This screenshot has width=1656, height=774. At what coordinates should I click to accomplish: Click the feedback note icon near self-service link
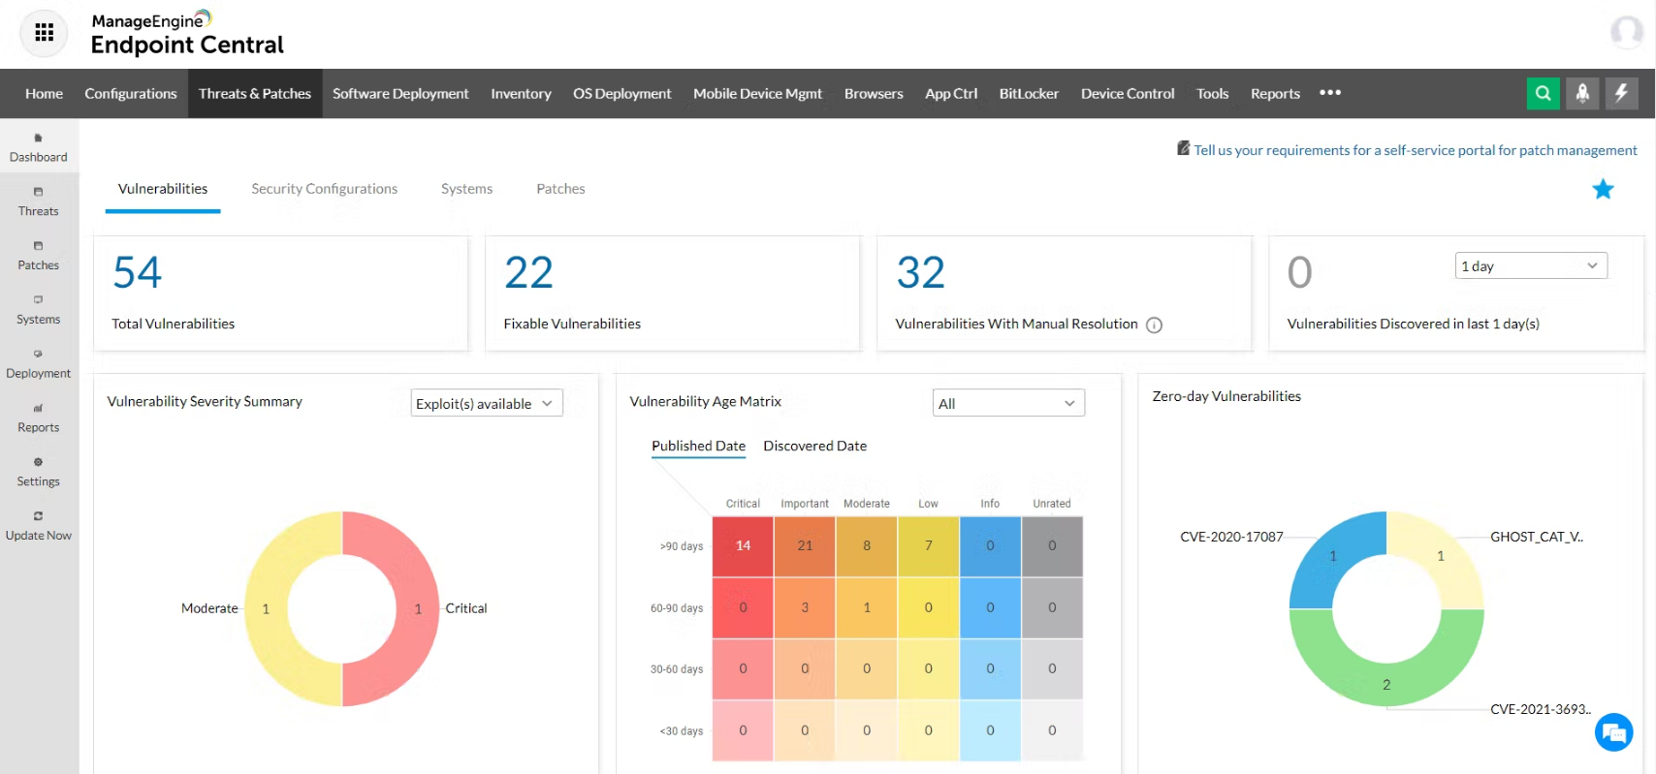(1183, 148)
